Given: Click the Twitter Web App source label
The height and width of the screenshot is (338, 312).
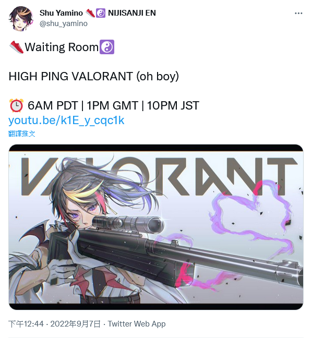Looking at the screenshot, I should (x=137, y=324).
